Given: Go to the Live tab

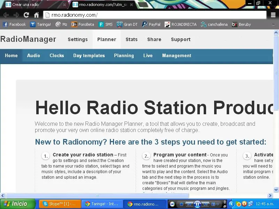Looking at the screenshot, I should point(148,55).
